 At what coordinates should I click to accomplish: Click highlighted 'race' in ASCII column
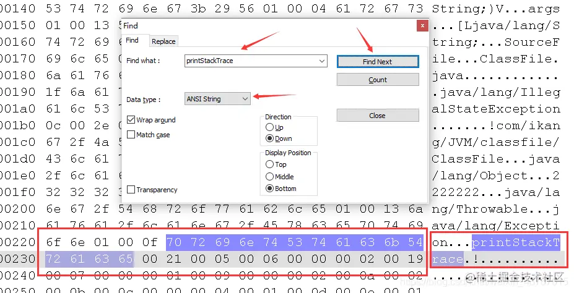pos(447,259)
